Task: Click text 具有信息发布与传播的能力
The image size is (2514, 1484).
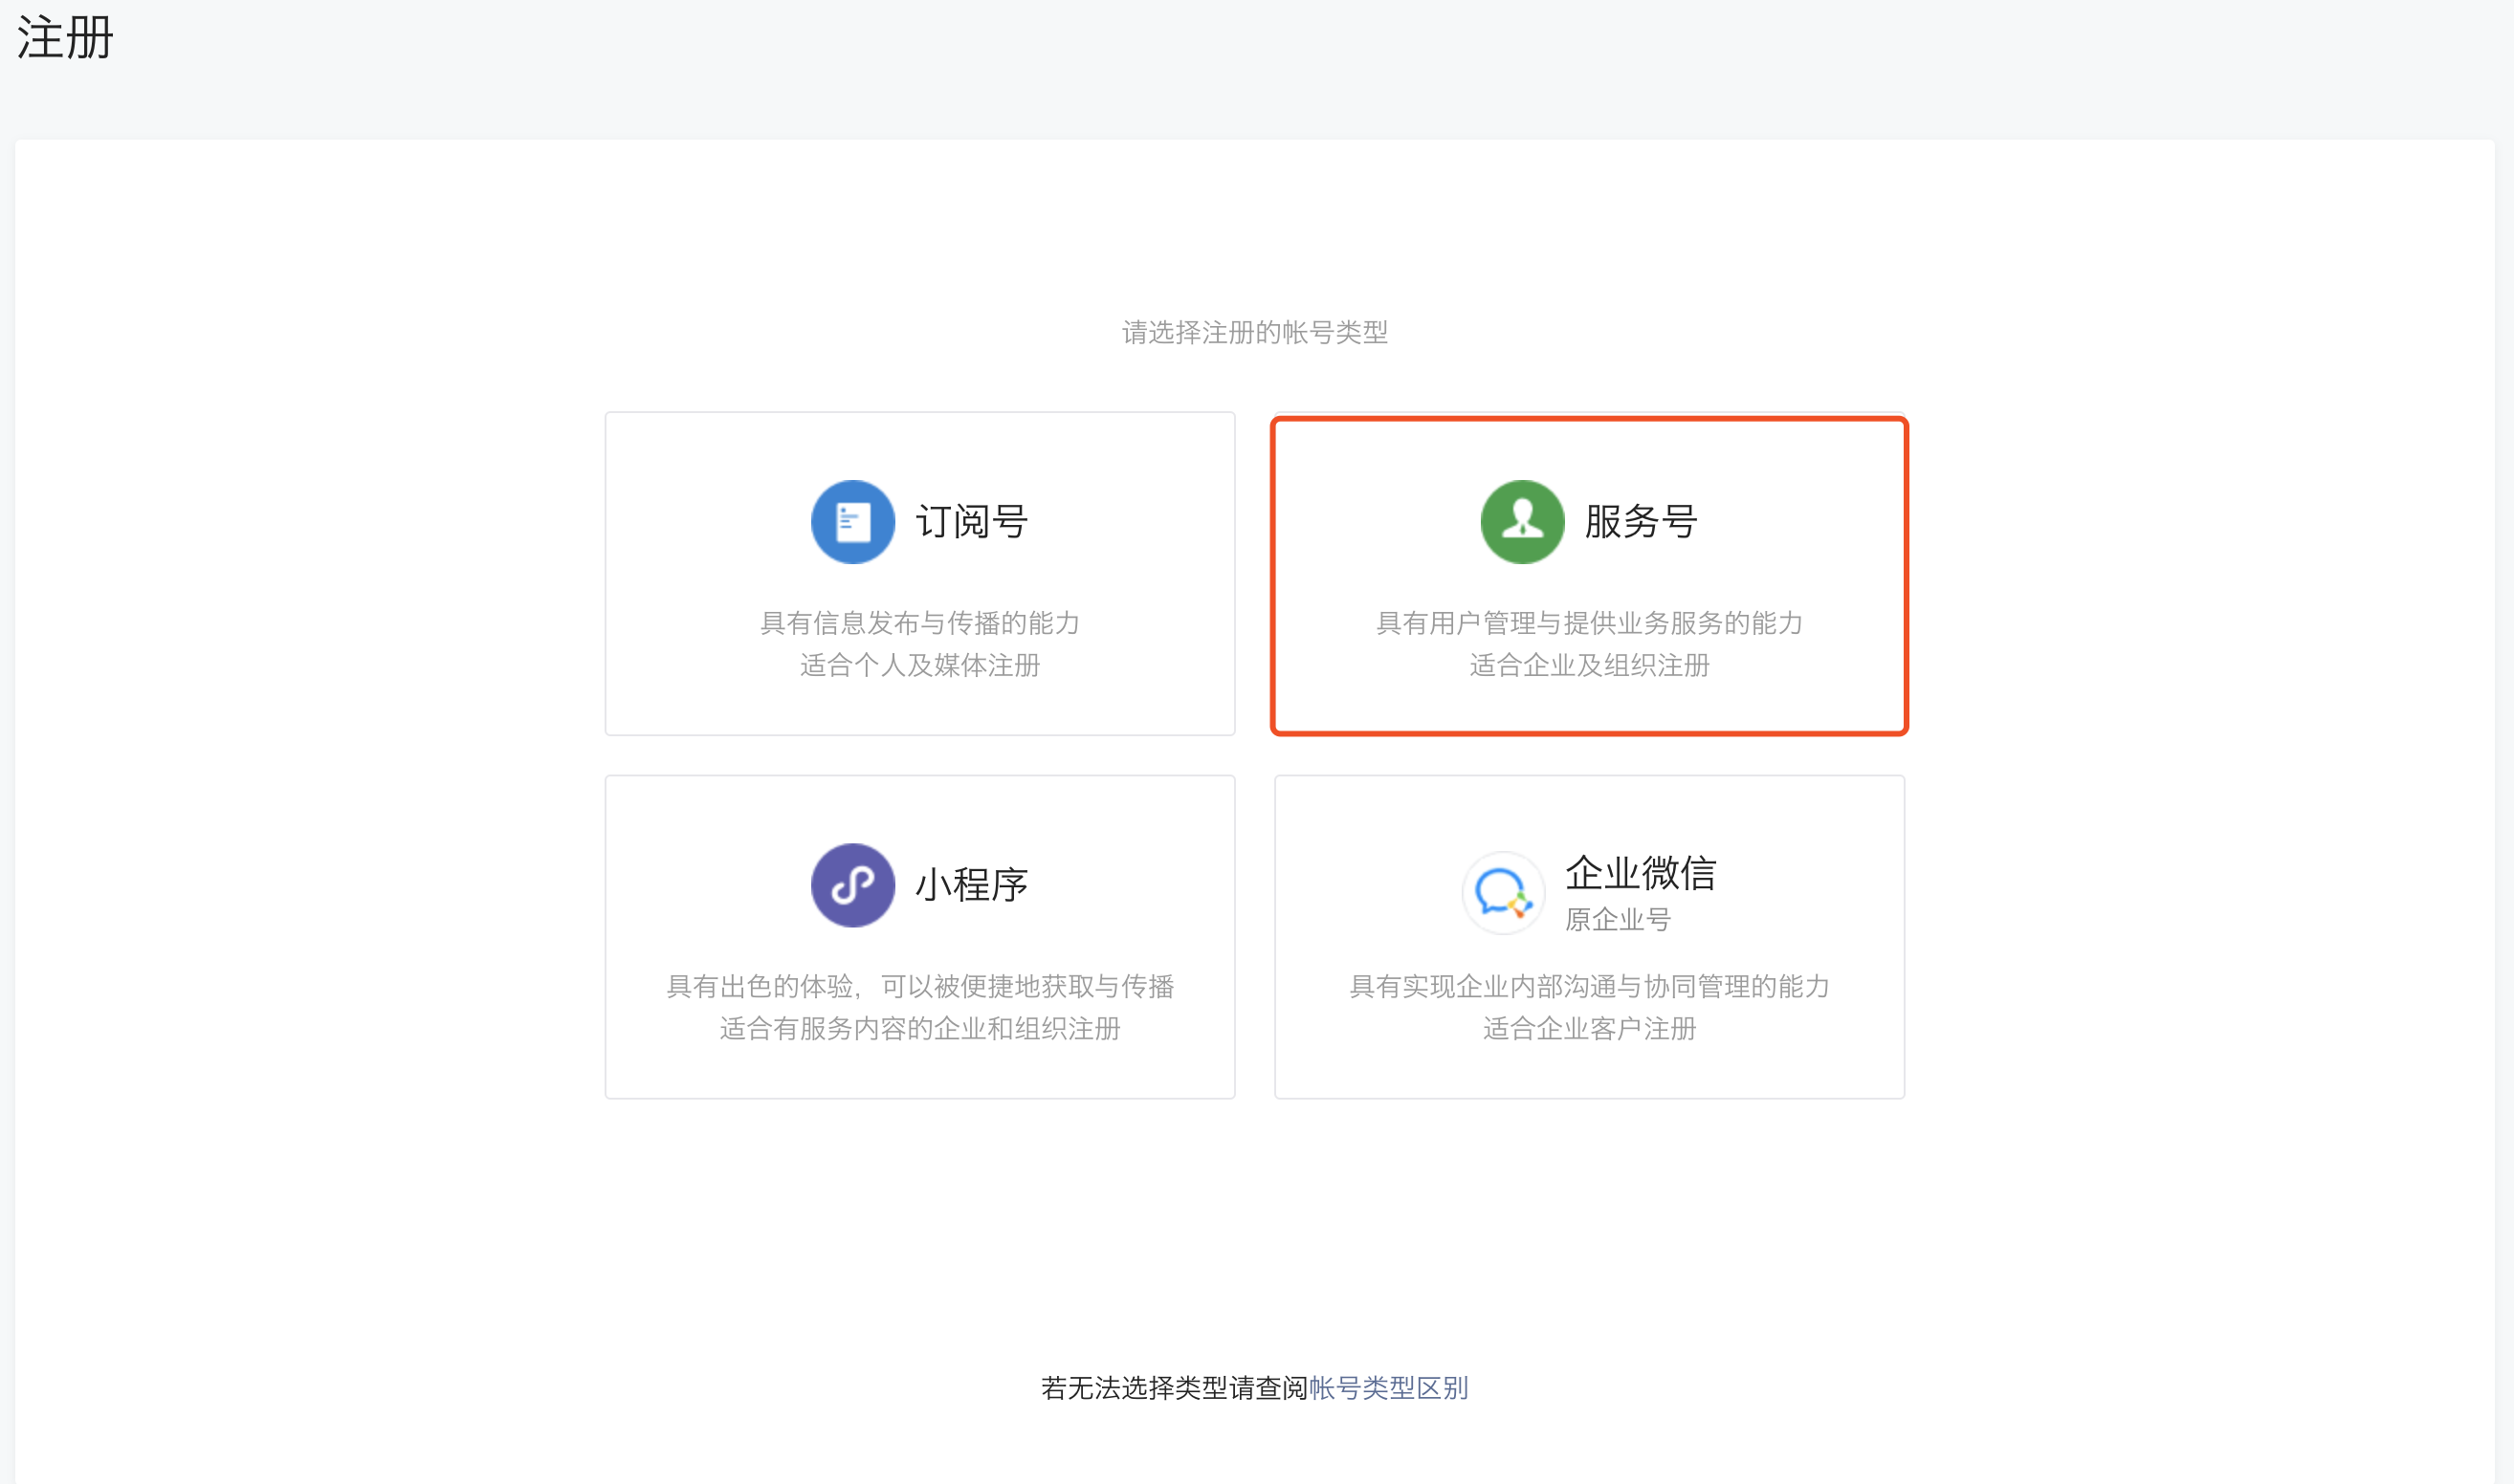Action: (x=920, y=623)
